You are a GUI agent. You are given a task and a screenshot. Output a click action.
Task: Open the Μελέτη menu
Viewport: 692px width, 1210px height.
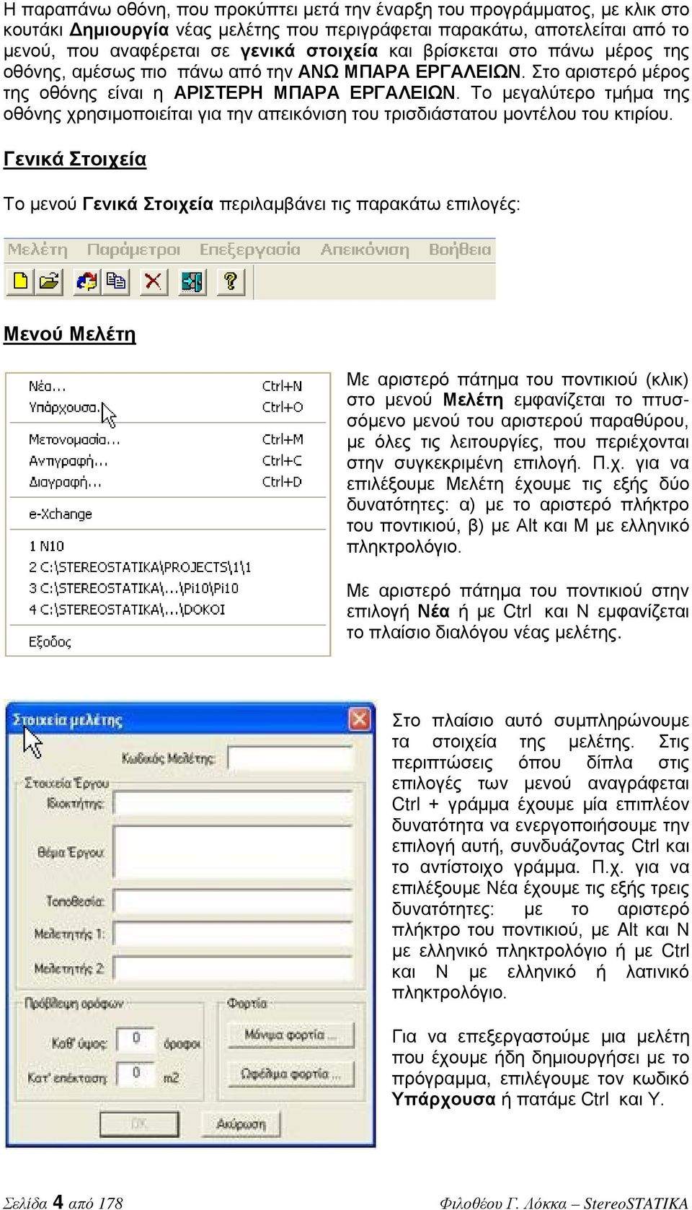pos(37,250)
